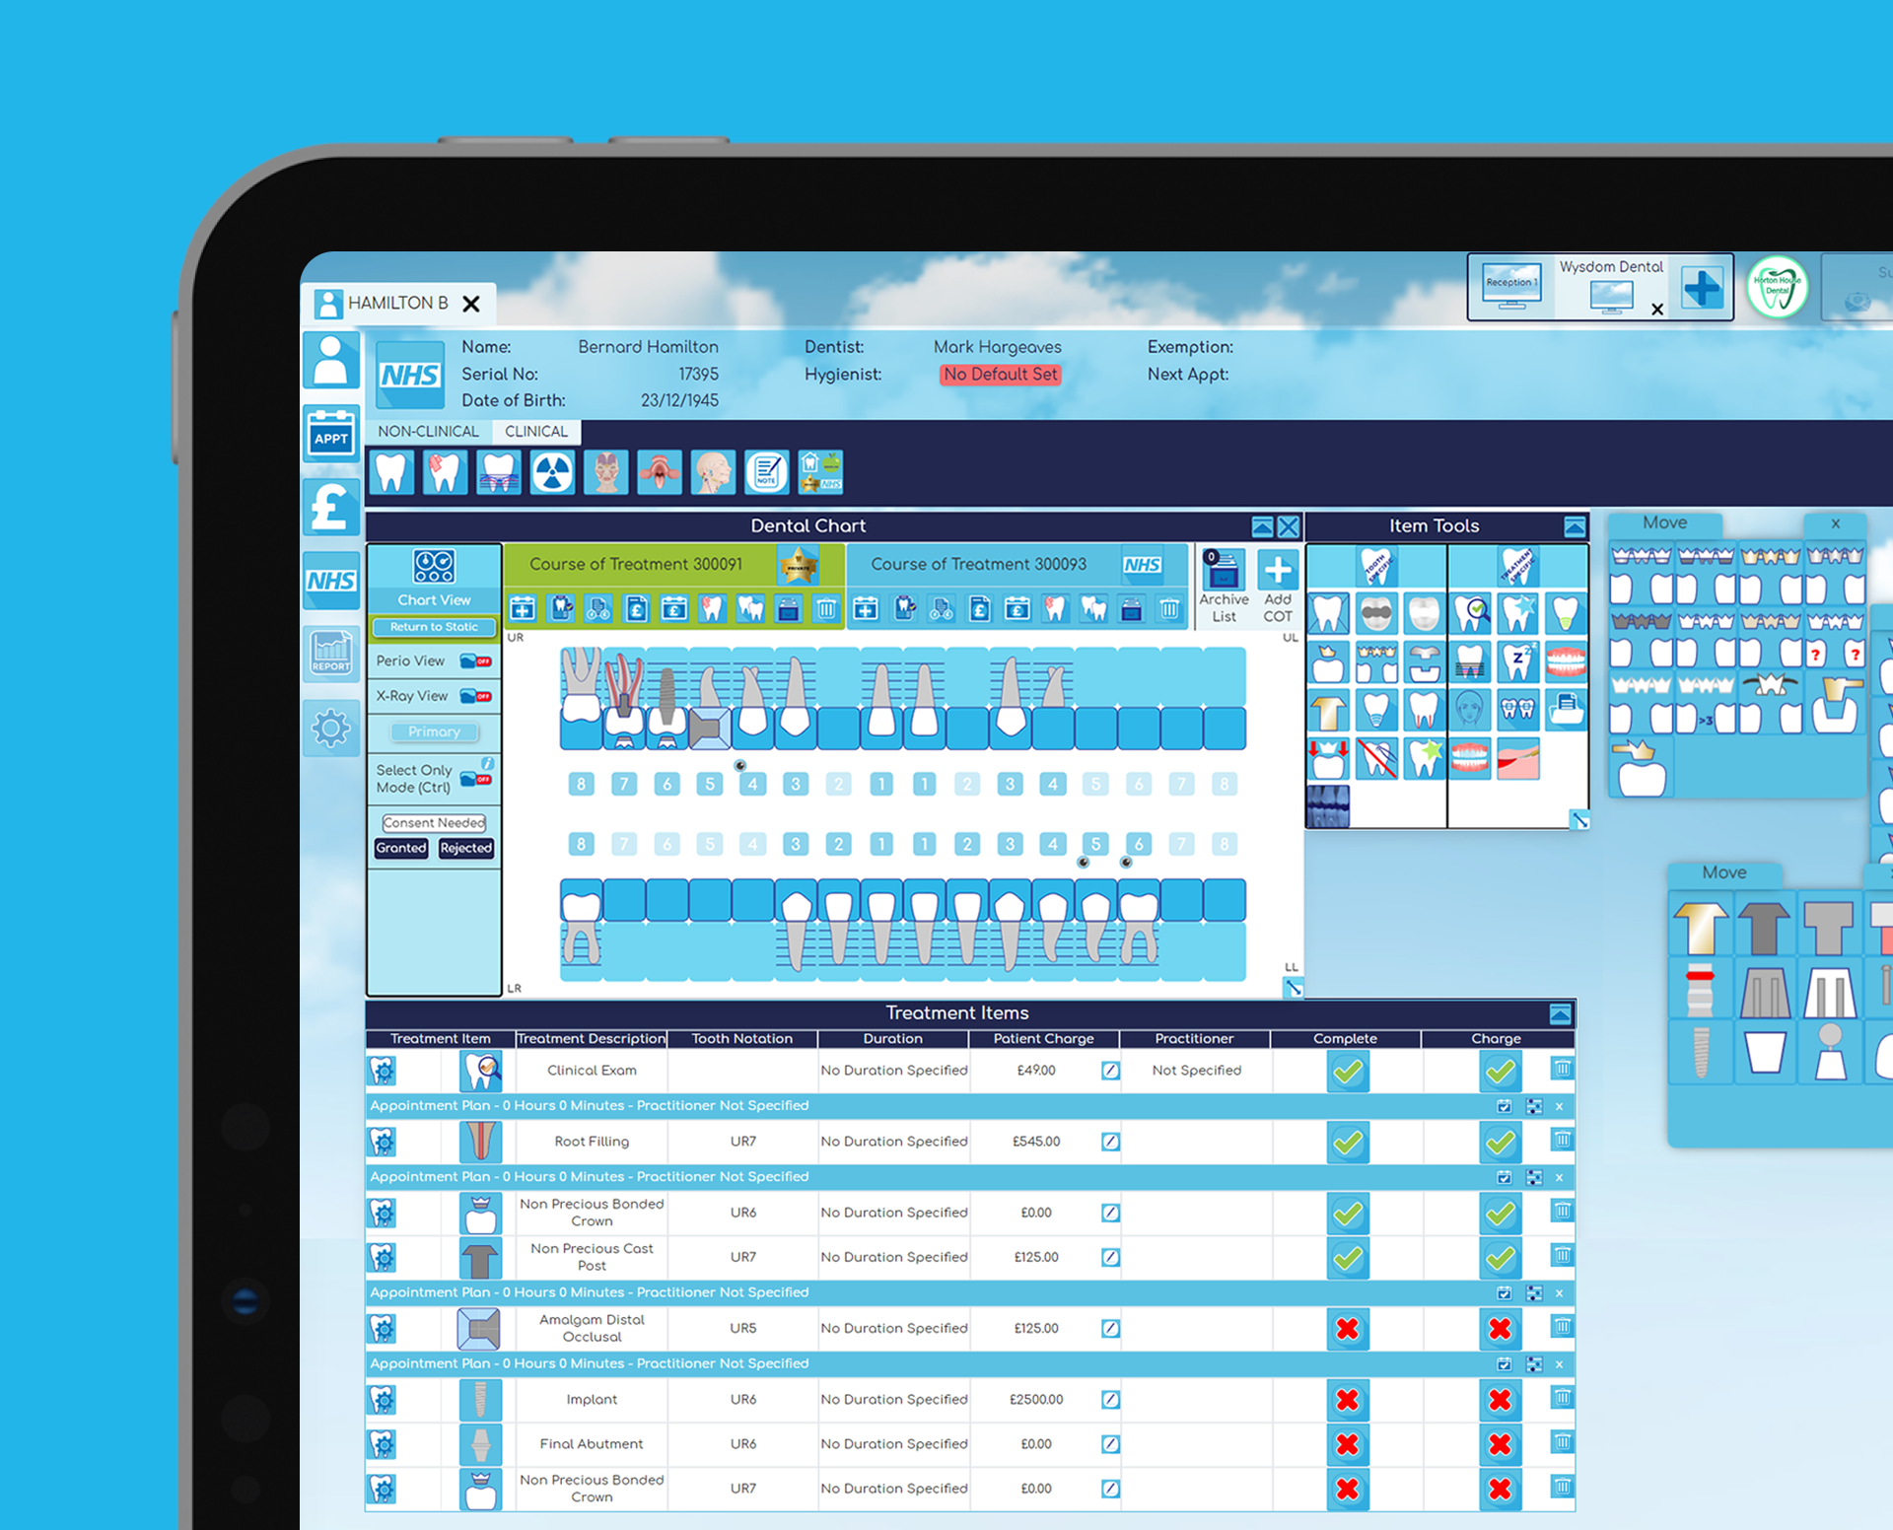Switch to Perio View mode

[476, 658]
